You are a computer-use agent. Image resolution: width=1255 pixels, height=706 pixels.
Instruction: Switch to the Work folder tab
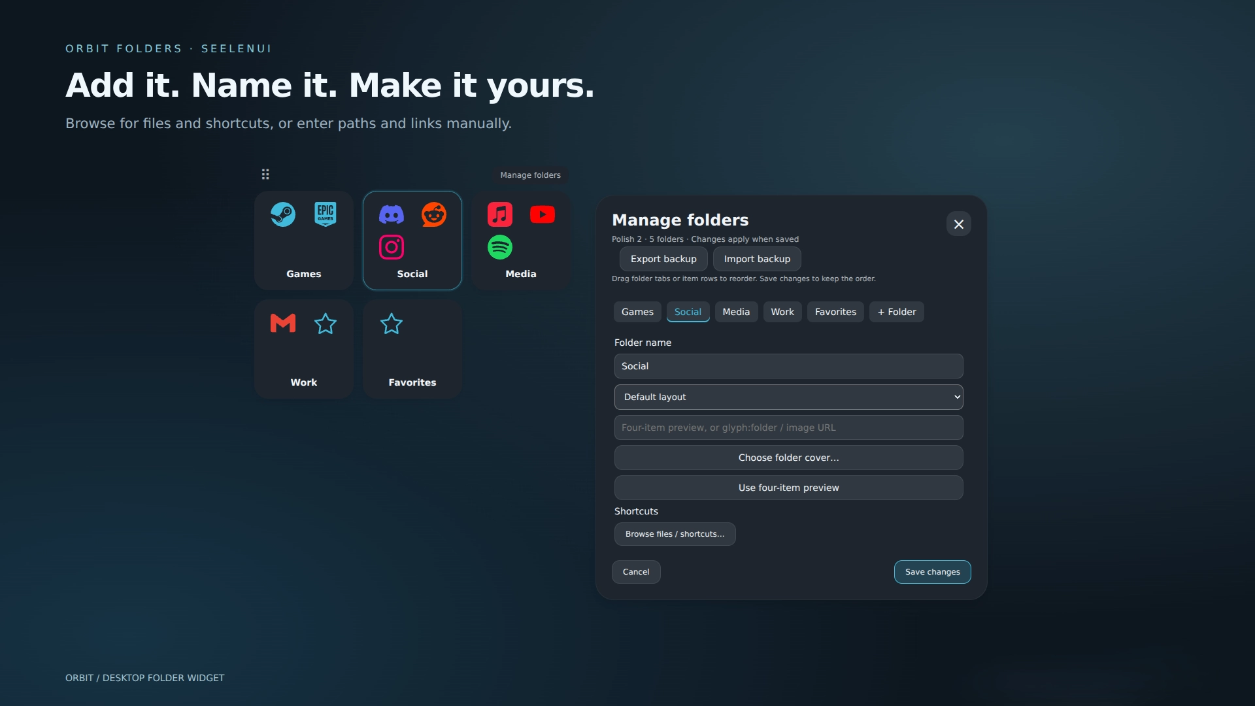[782, 312]
